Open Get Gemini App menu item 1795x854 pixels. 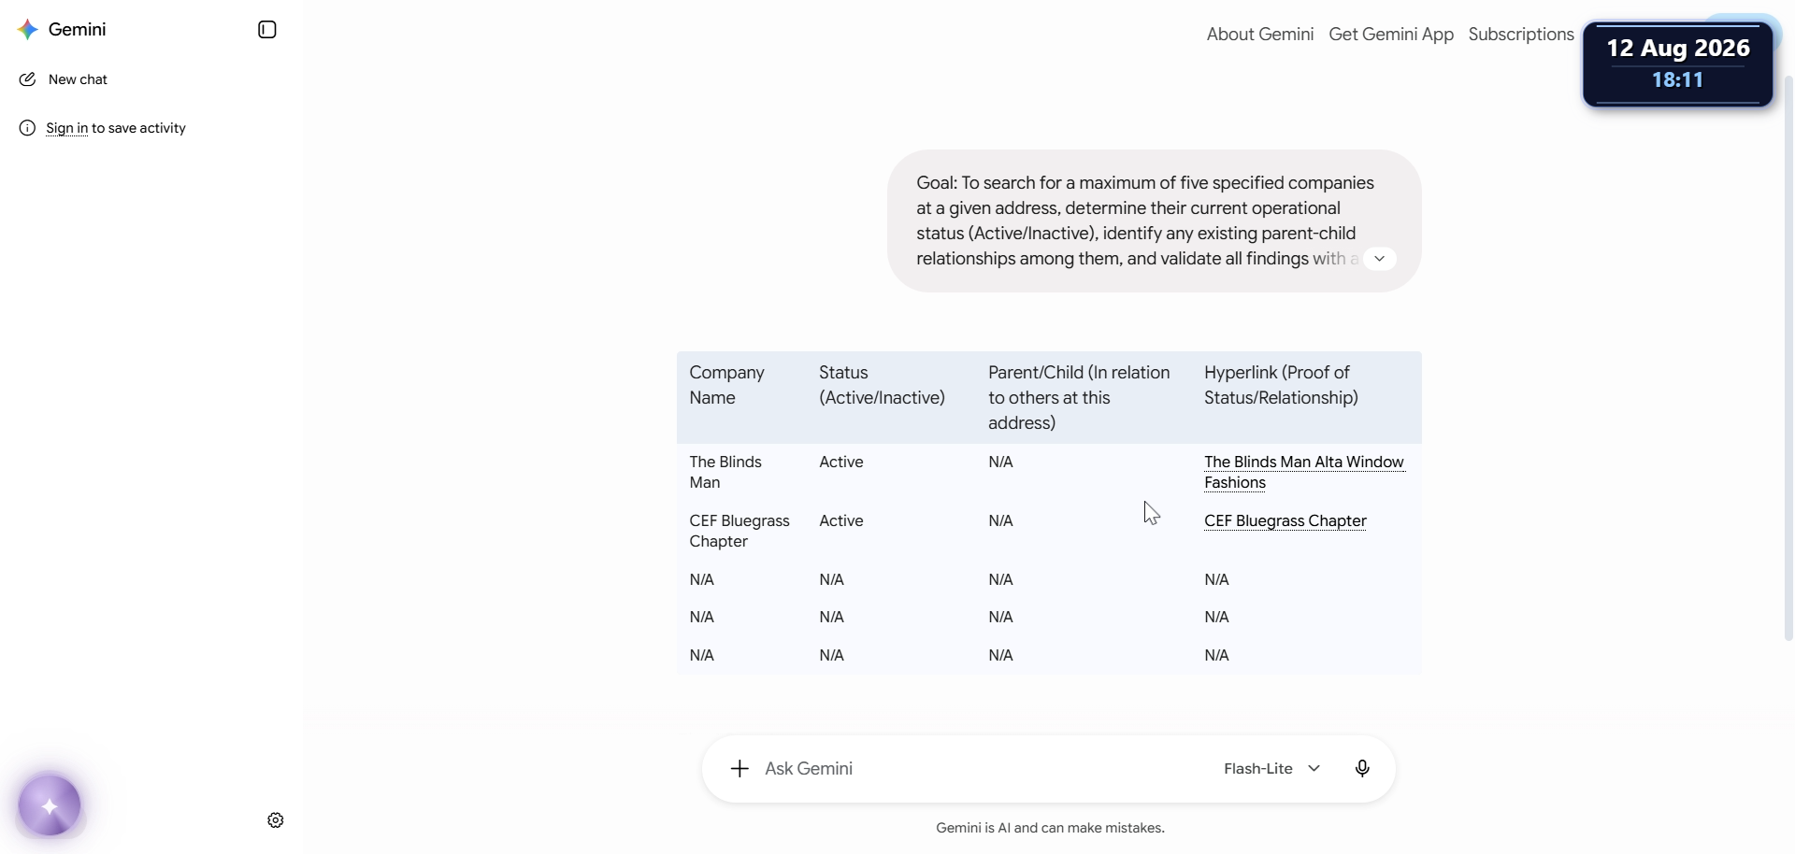point(1391,35)
